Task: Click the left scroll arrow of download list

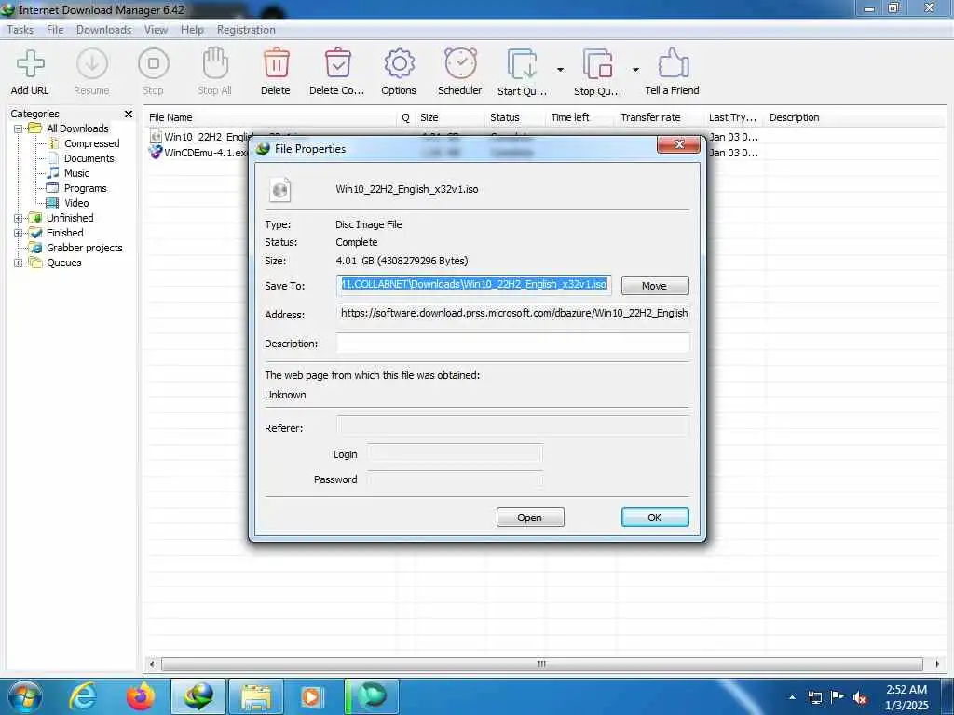Action: tap(152, 664)
